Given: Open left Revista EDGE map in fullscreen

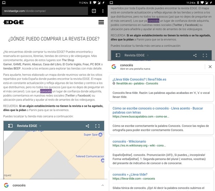Looking at the screenshot, I should tap(97, 126).
